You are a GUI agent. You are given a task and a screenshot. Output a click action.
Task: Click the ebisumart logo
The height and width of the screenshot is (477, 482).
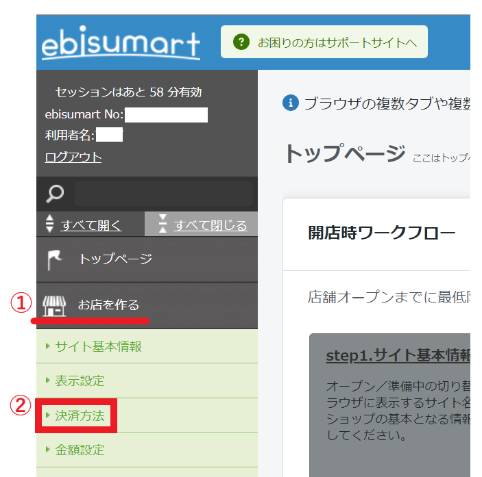coord(121,44)
